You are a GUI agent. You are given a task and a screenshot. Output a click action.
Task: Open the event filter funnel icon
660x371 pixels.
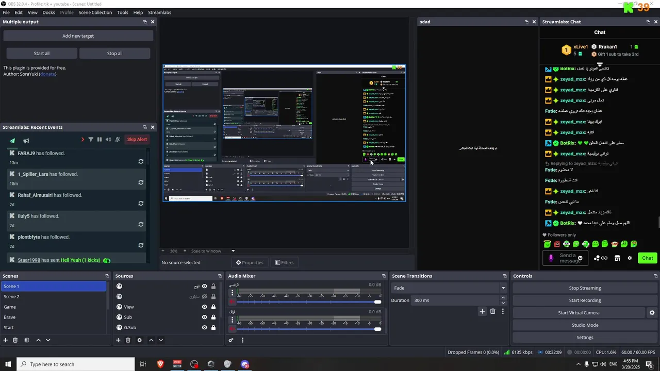[x=91, y=140]
